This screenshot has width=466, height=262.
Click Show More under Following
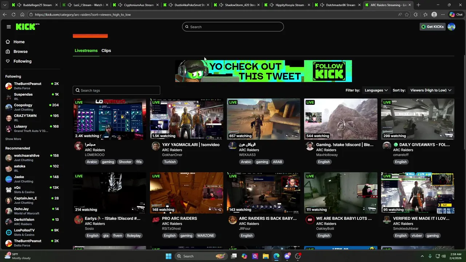(13, 139)
